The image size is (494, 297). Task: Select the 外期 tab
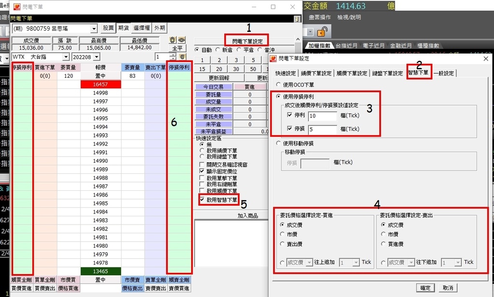click(160, 28)
